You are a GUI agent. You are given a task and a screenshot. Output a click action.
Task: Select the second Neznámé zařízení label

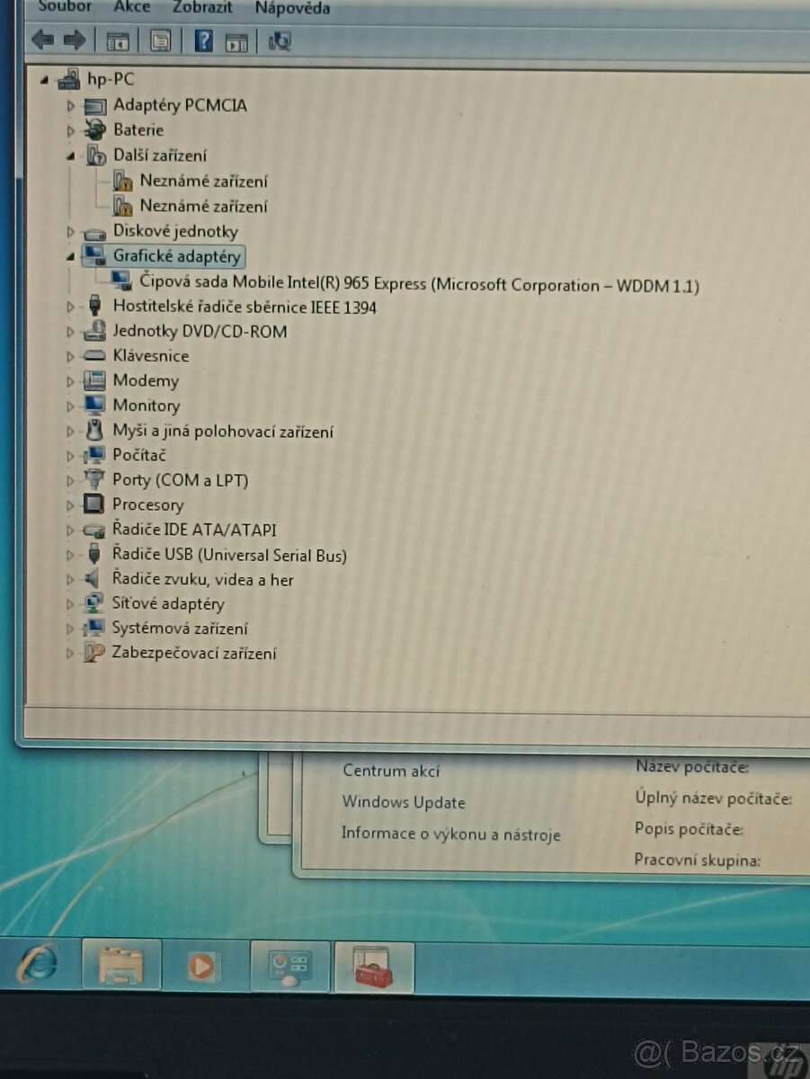click(203, 206)
